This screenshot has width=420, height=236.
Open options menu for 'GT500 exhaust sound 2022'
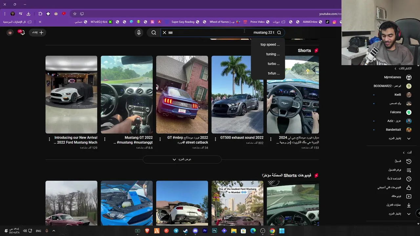pyautogui.click(x=215, y=139)
